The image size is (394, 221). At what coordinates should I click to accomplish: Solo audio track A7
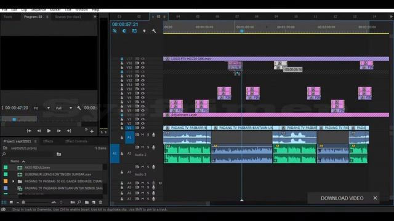(x=148, y=199)
